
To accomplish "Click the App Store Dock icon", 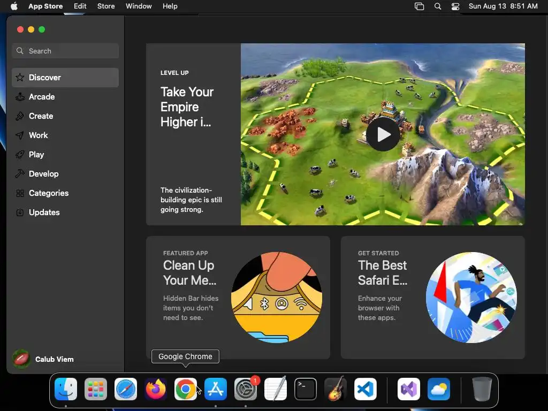I will [x=216, y=389].
